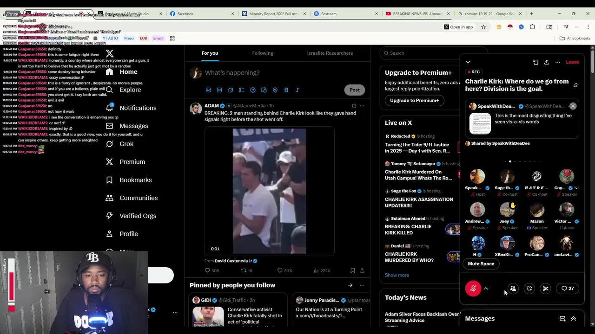Reply to ADAM's post (305 replies)

(x=212, y=270)
